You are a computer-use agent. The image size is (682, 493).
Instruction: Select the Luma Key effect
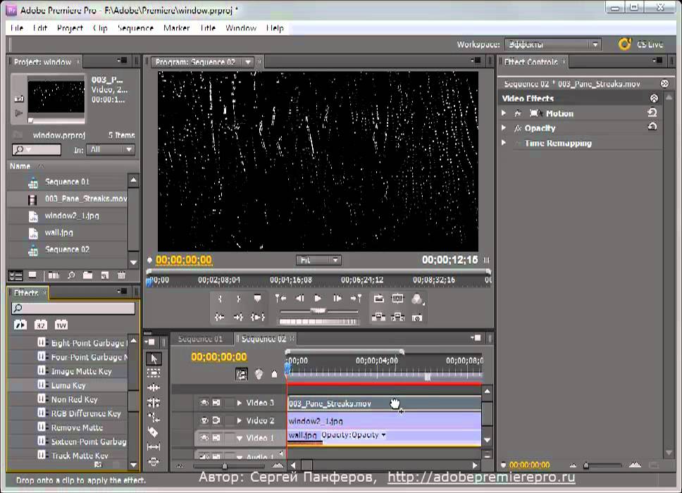68,385
